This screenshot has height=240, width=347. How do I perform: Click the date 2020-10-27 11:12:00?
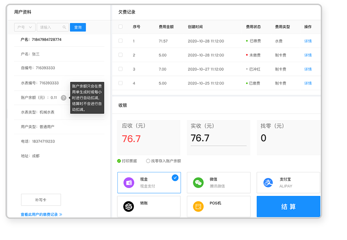206,69
